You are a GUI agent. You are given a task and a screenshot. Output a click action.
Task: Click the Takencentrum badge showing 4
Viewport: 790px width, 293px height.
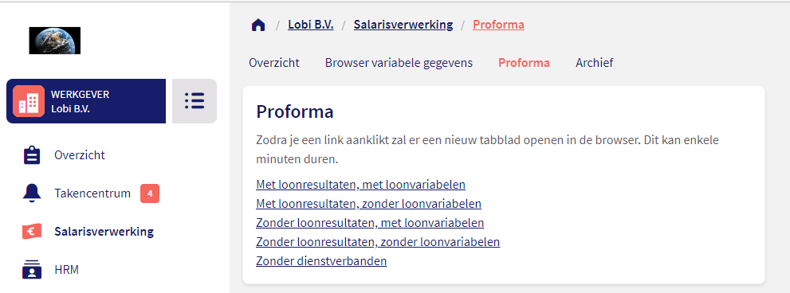pos(150,193)
